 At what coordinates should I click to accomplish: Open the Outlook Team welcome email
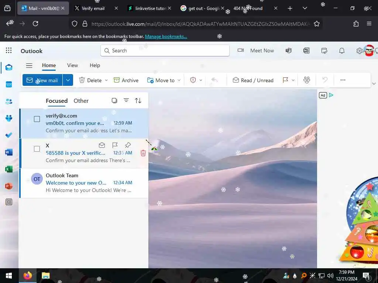[x=84, y=183]
